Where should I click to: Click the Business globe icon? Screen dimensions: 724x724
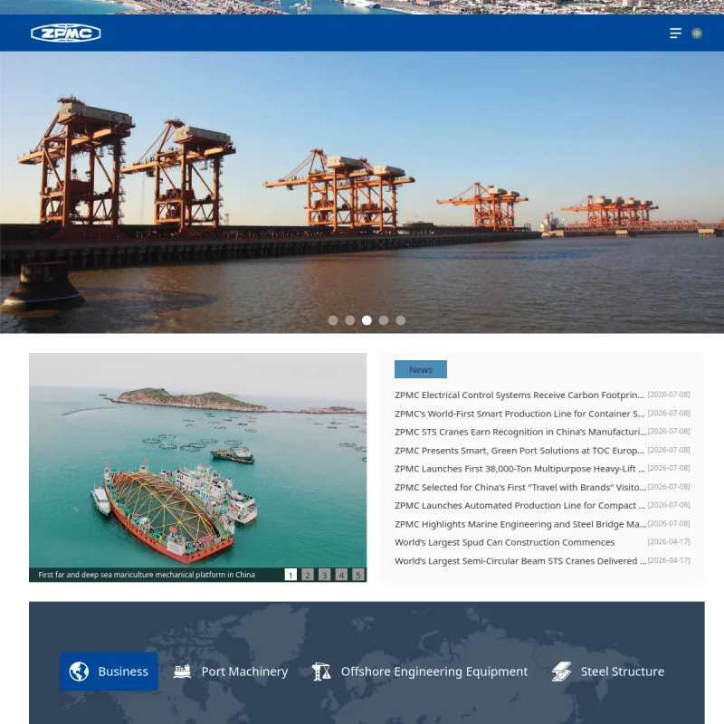[79, 672]
